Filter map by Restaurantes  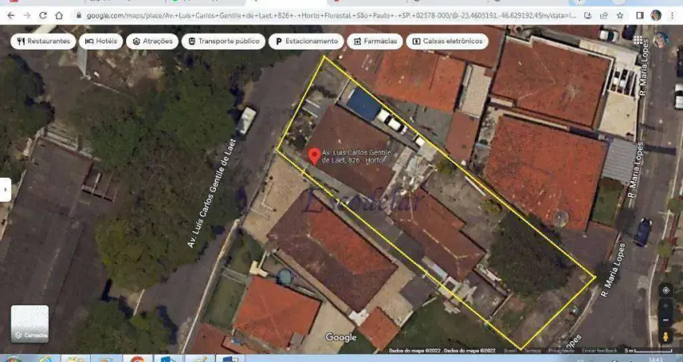tap(43, 41)
